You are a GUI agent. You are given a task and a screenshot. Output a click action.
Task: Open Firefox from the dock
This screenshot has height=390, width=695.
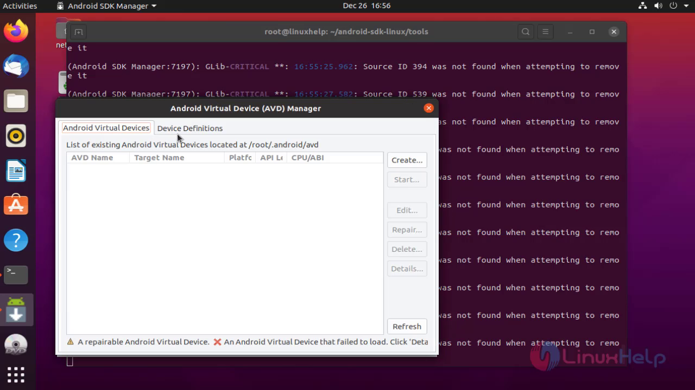pos(16,31)
